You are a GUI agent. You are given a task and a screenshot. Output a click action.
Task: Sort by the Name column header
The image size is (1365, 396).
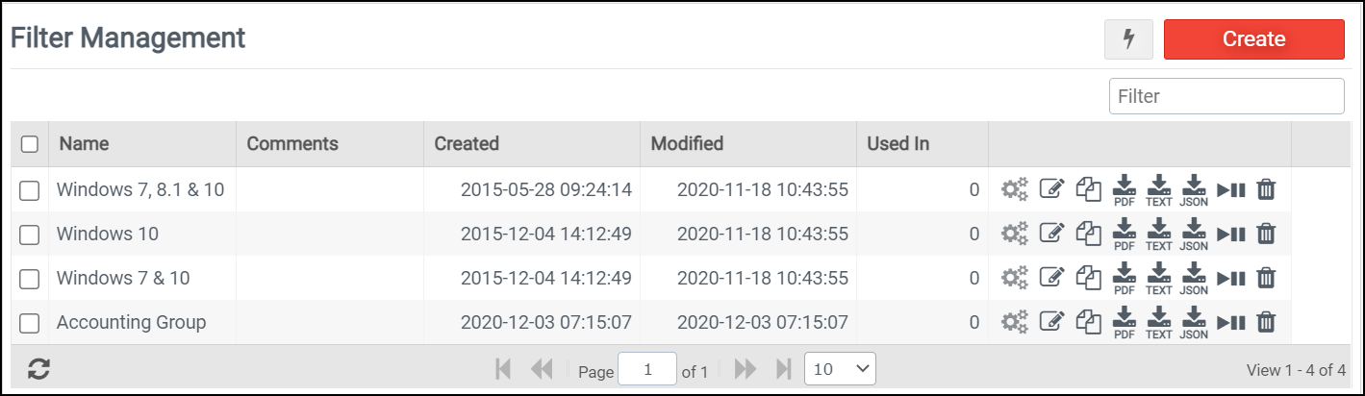click(83, 144)
